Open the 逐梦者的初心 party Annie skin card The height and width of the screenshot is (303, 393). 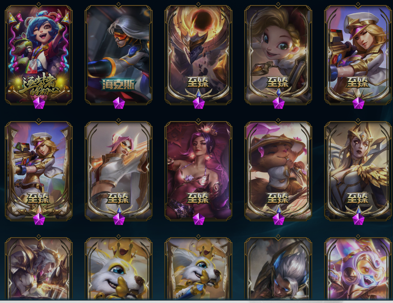39,55
